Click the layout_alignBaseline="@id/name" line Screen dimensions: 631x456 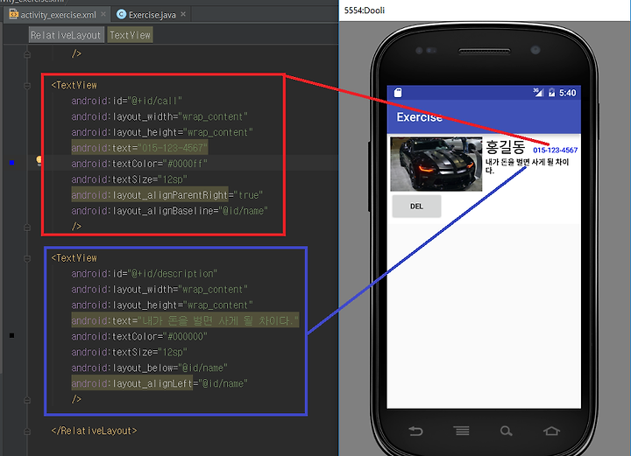[x=169, y=211]
